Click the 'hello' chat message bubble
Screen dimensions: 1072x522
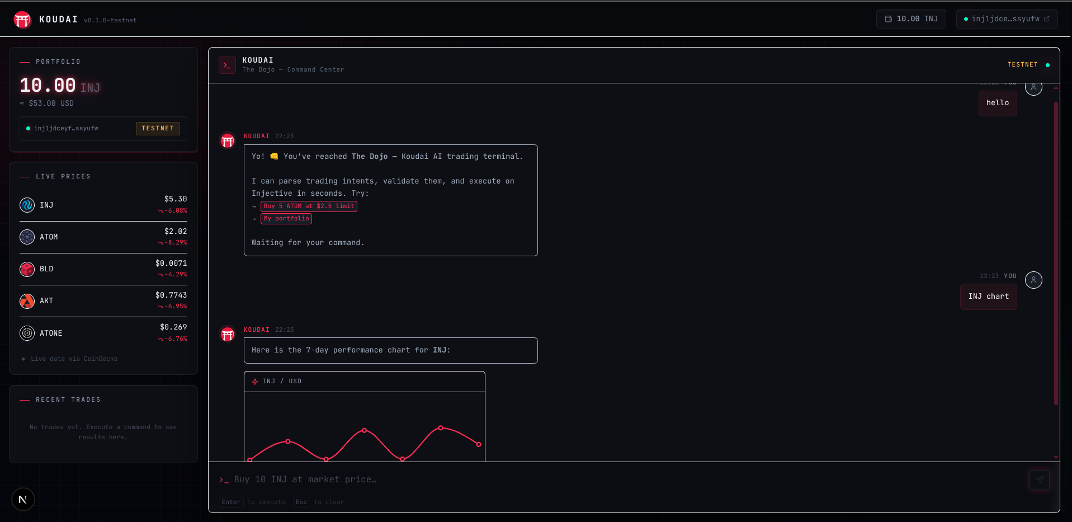click(x=998, y=103)
